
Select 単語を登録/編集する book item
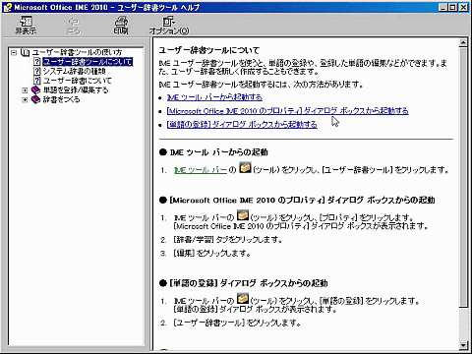tap(76, 90)
